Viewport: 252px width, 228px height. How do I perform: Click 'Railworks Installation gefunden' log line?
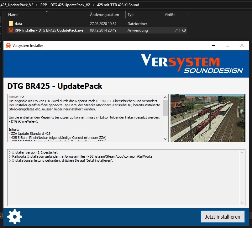click(81, 156)
